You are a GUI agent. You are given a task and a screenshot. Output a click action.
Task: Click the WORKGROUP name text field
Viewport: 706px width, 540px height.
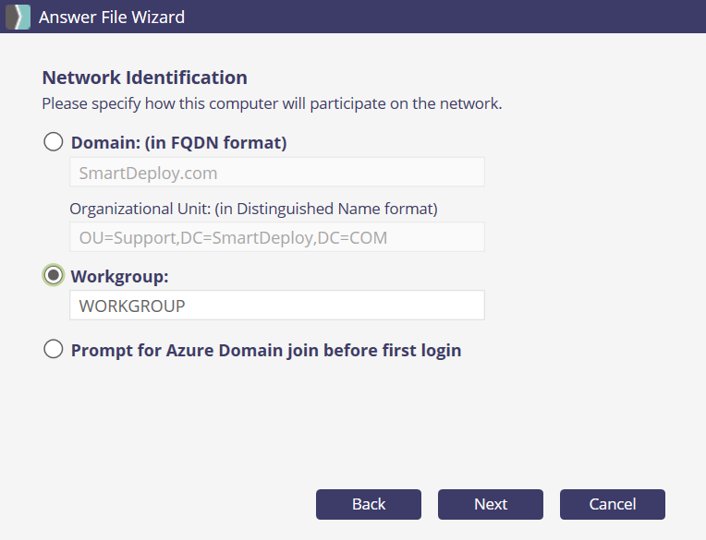tap(276, 306)
